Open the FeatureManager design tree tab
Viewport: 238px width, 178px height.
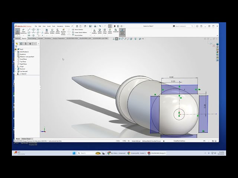tap(17, 44)
